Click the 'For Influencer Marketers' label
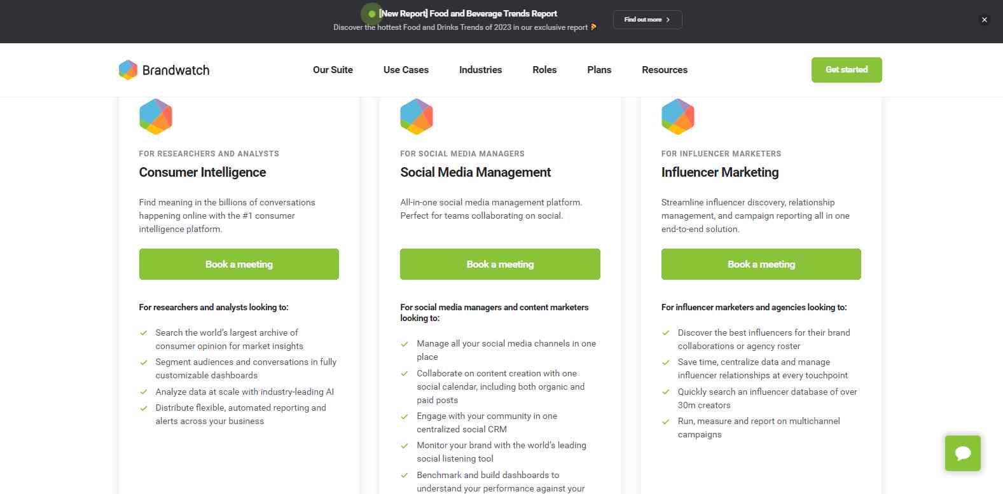1003x494 pixels. pos(721,154)
